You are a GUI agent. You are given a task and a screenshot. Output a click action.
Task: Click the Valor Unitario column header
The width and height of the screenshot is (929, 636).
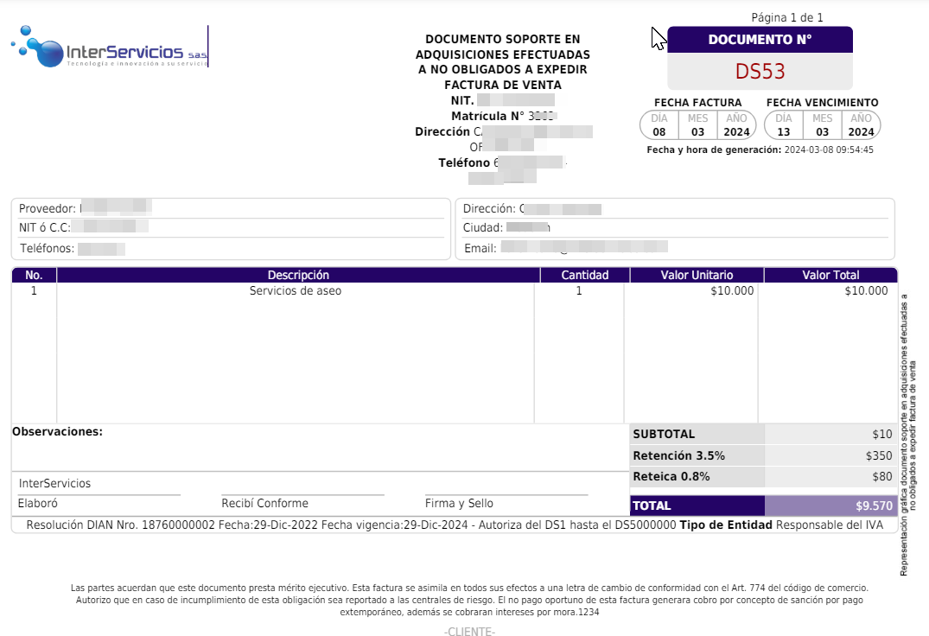[x=697, y=275]
